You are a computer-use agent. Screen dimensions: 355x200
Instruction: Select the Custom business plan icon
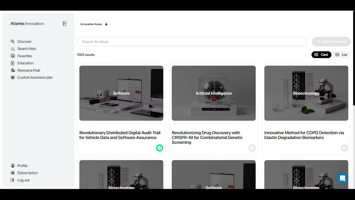tap(12, 77)
